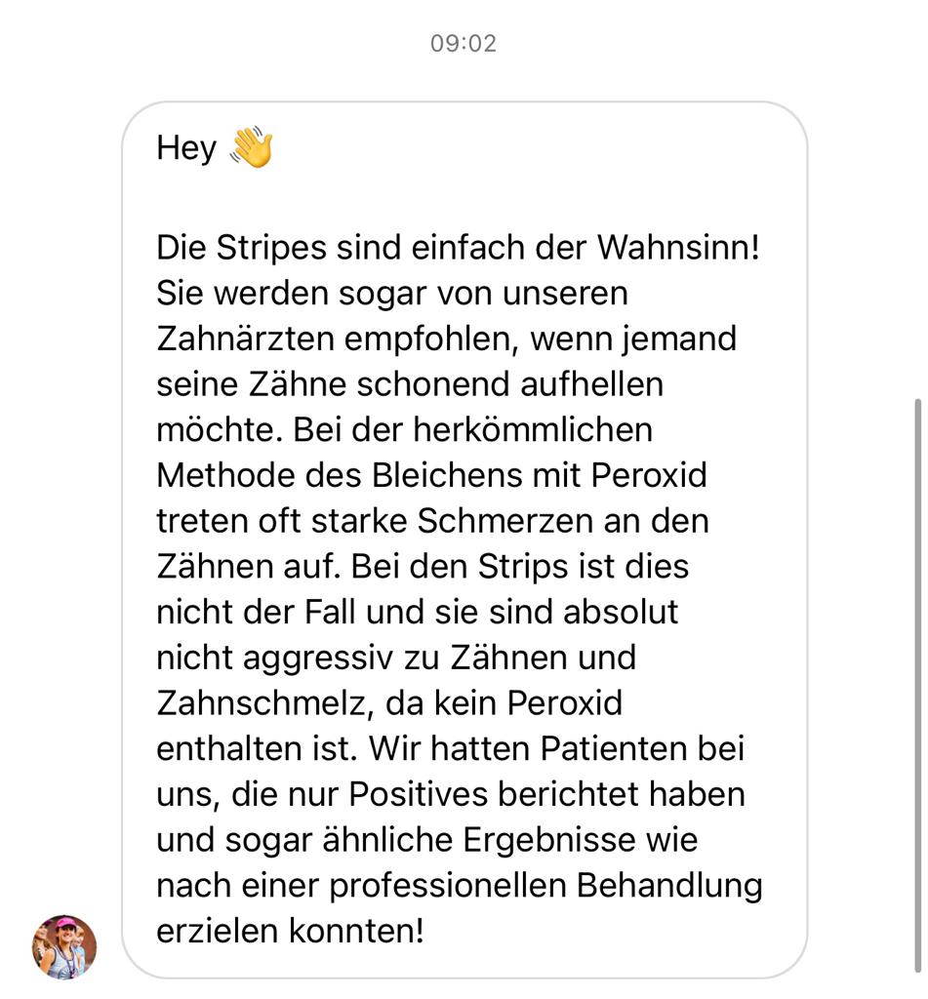928x999 pixels.
Task: Click the word "Zahnärzten" in the message
Action: pos(245,339)
